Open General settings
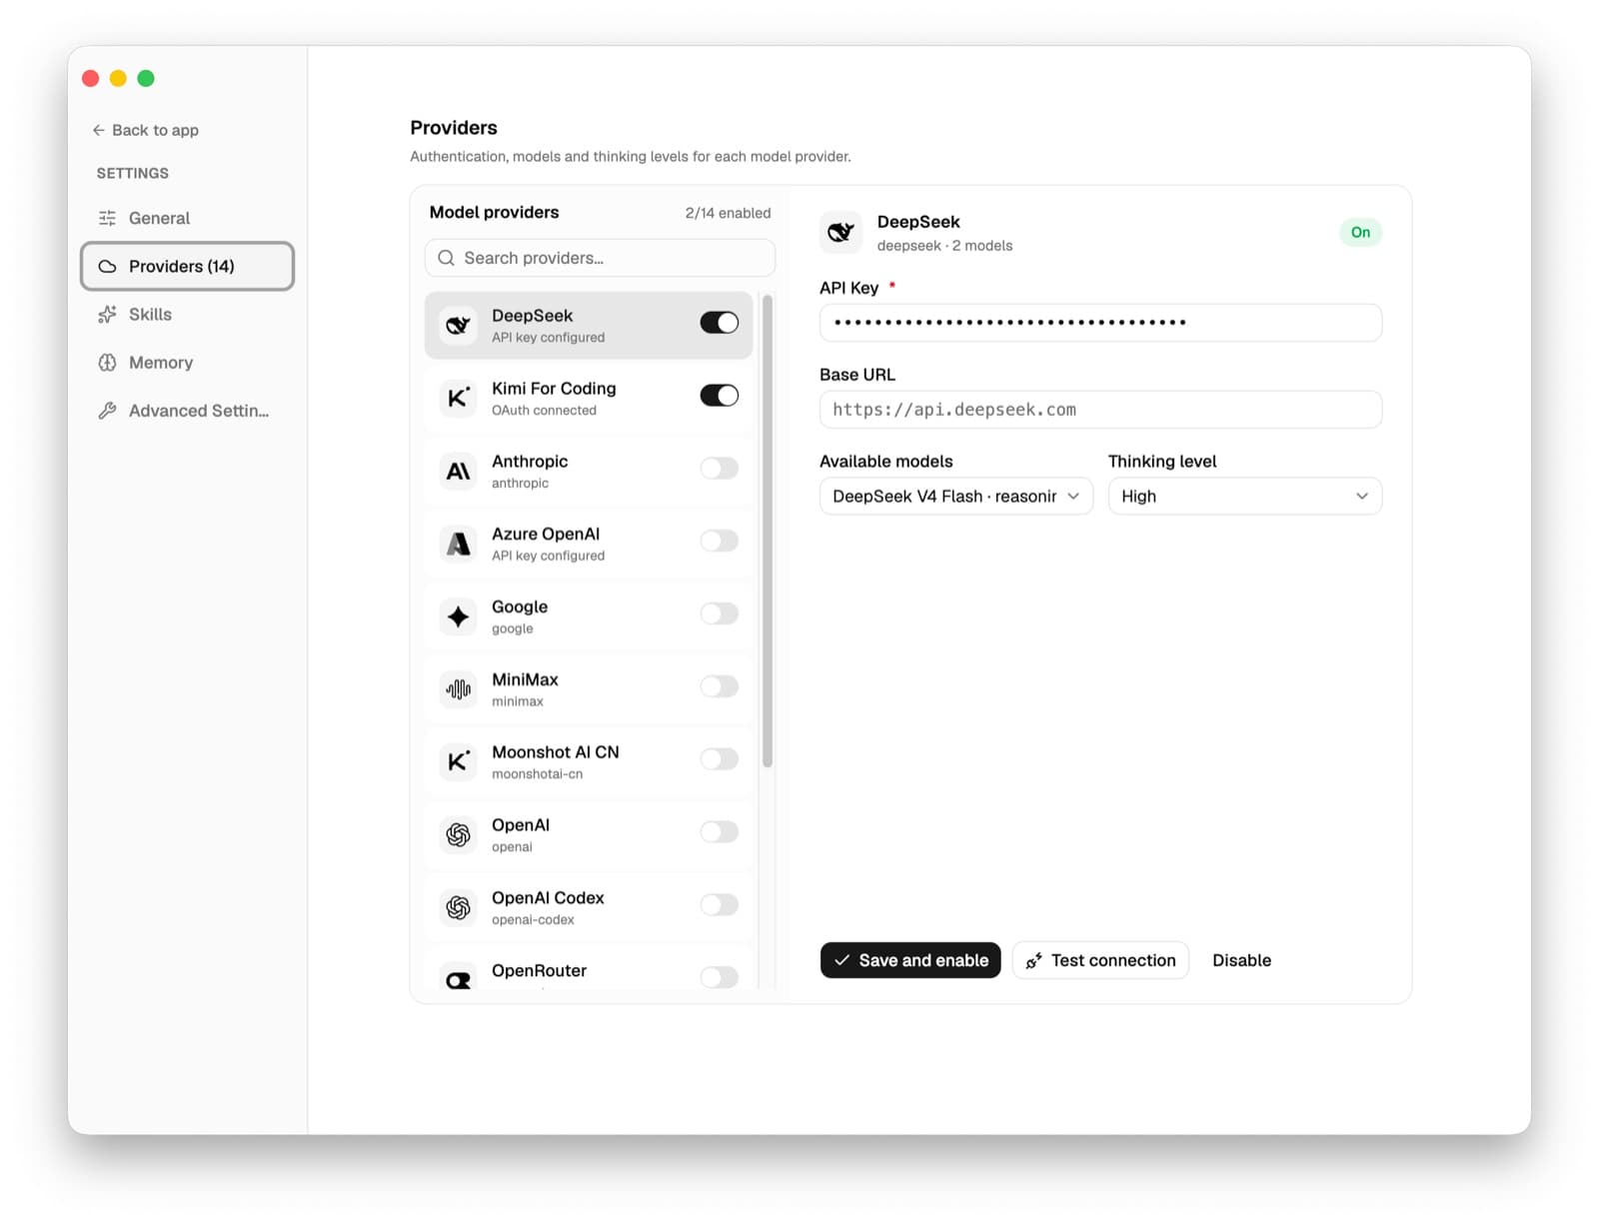This screenshot has height=1224, width=1599. (x=188, y=218)
